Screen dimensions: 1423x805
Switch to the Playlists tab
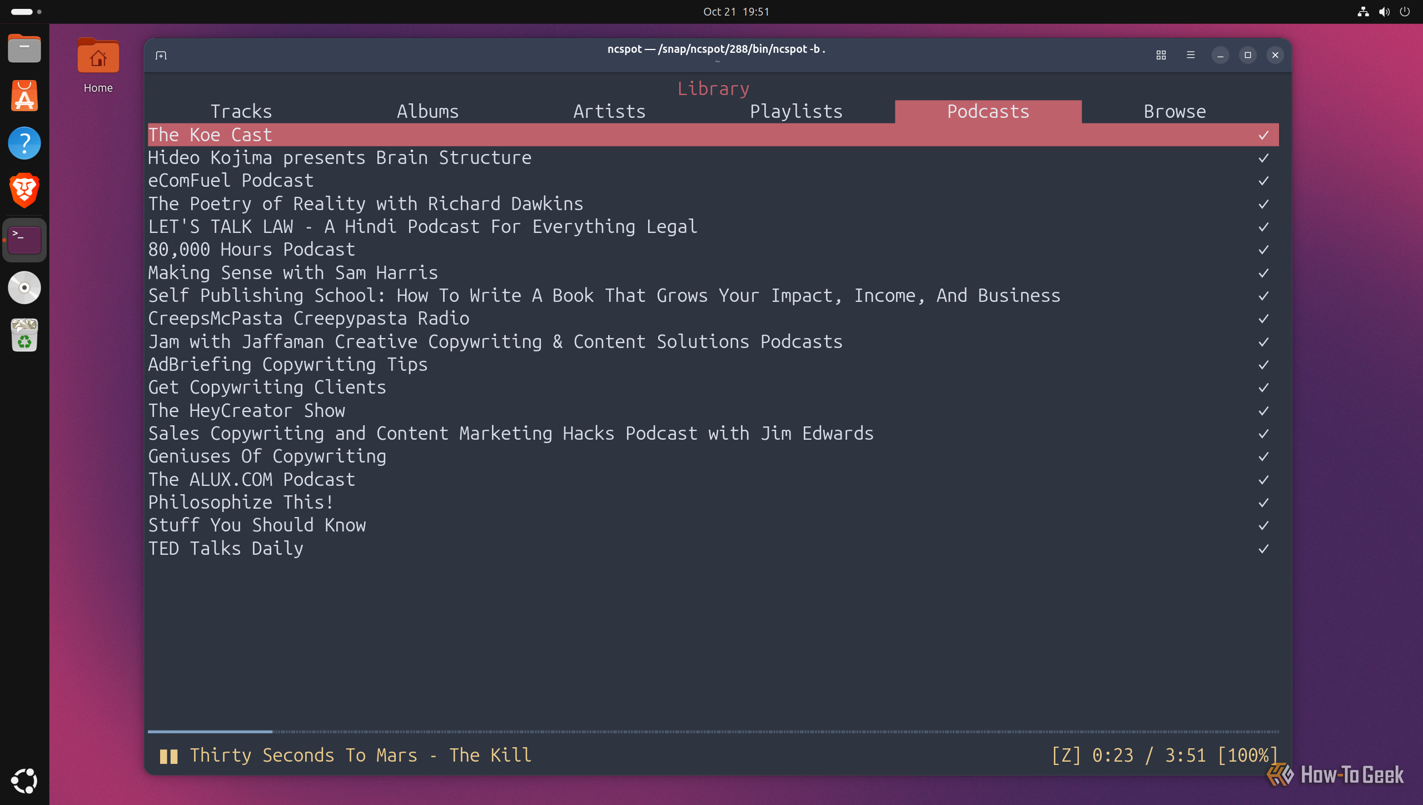click(x=797, y=112)
